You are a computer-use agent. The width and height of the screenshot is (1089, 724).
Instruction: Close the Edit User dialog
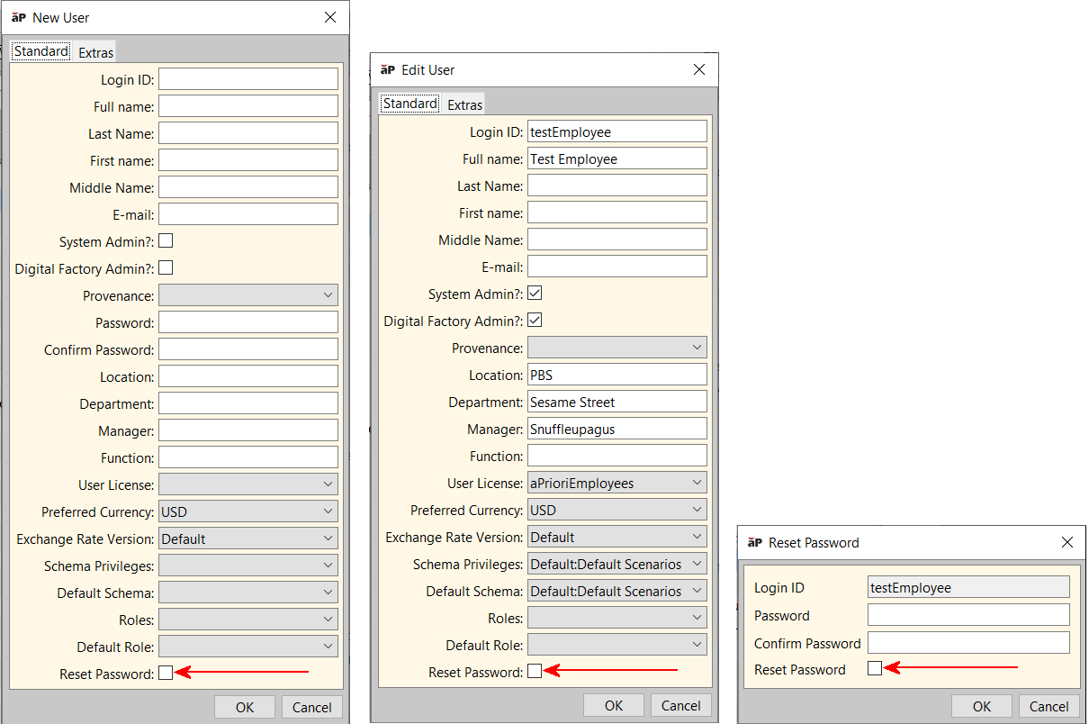point(698,69)
